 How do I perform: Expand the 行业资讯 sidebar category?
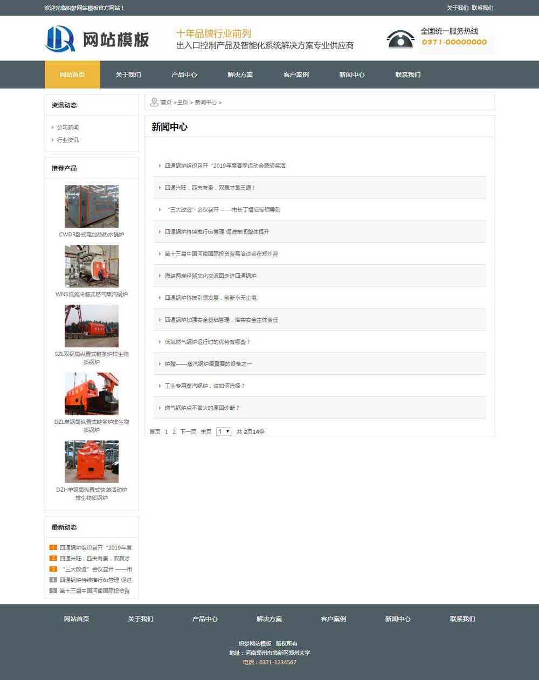68,140
